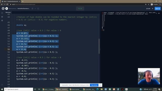Click the browser forward arrow

point(5,5)
